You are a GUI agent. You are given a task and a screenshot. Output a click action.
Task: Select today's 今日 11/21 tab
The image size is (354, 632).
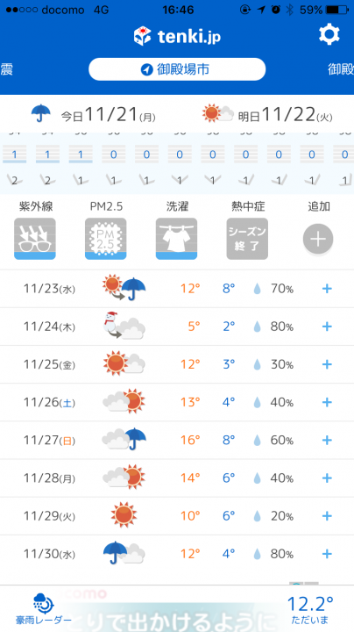point(94,114)
